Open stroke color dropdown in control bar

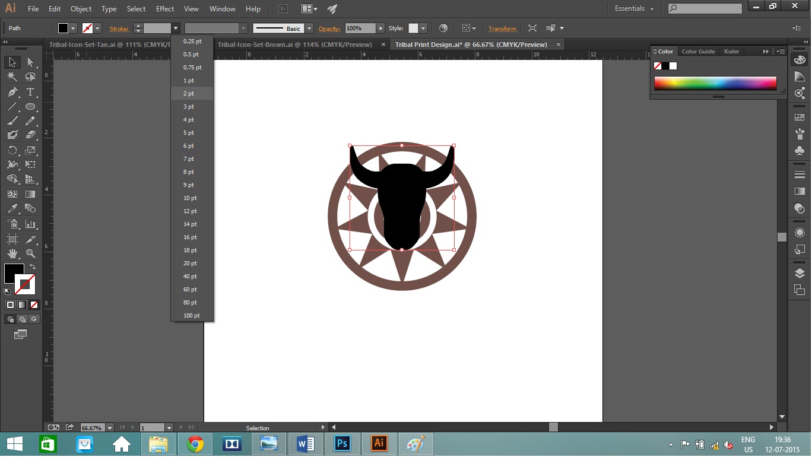(98, 28)
